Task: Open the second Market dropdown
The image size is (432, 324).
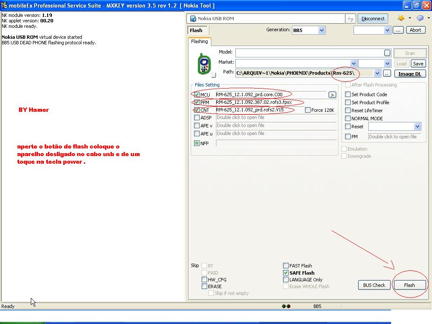Action: 387,64
